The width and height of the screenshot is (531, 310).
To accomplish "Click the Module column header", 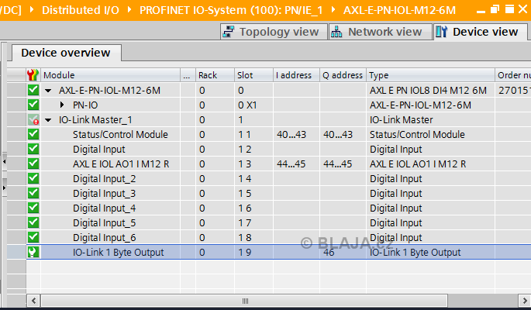I will point(110,75).
